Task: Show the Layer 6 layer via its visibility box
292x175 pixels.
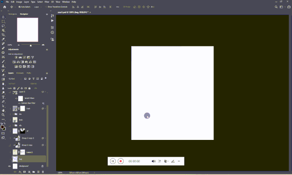Action: pyautogui.click(x=10, y=92)
